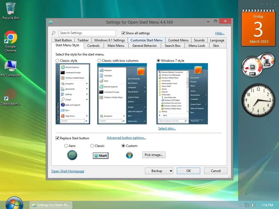Toggle Show all settings checkbox
Screen dimensions: 279x209
pos(123,33)
